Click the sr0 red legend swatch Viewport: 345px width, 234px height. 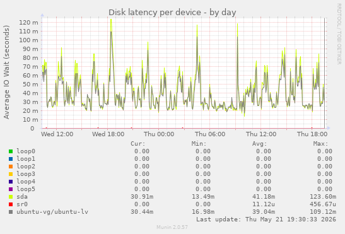click(11, 204)
